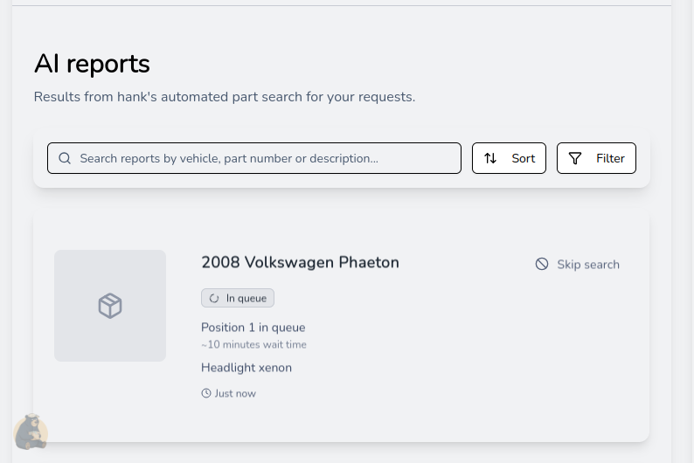Click the sort arrows icon
Viewport: 694px width, 463px height.
[x=490, y=158]
